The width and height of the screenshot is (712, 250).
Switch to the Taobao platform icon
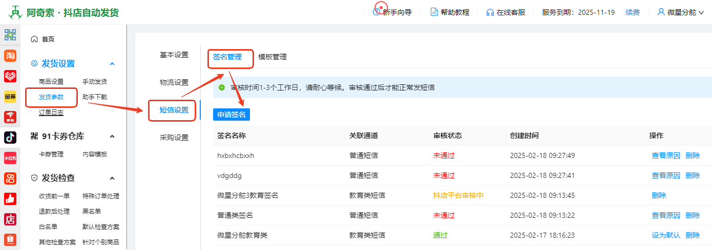(x=10, y=55)
